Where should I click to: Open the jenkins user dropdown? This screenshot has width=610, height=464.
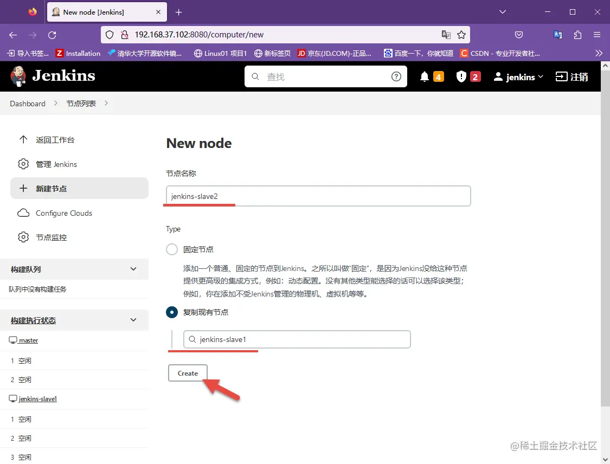(518, 77)
